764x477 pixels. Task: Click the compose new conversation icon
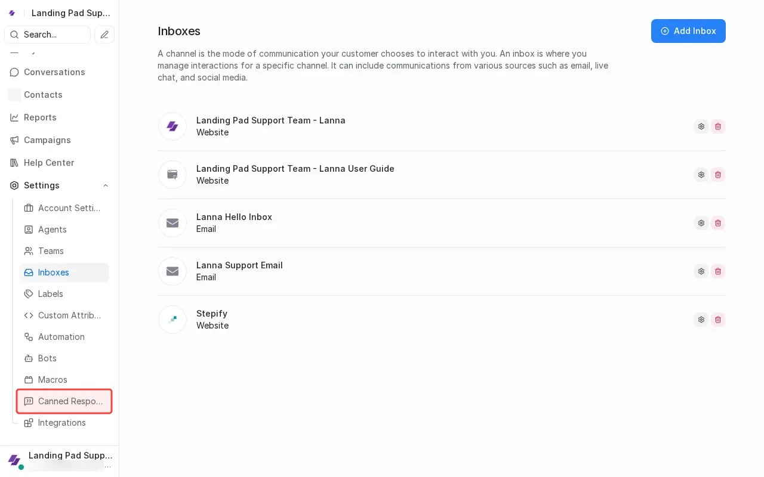coord(104,35)
